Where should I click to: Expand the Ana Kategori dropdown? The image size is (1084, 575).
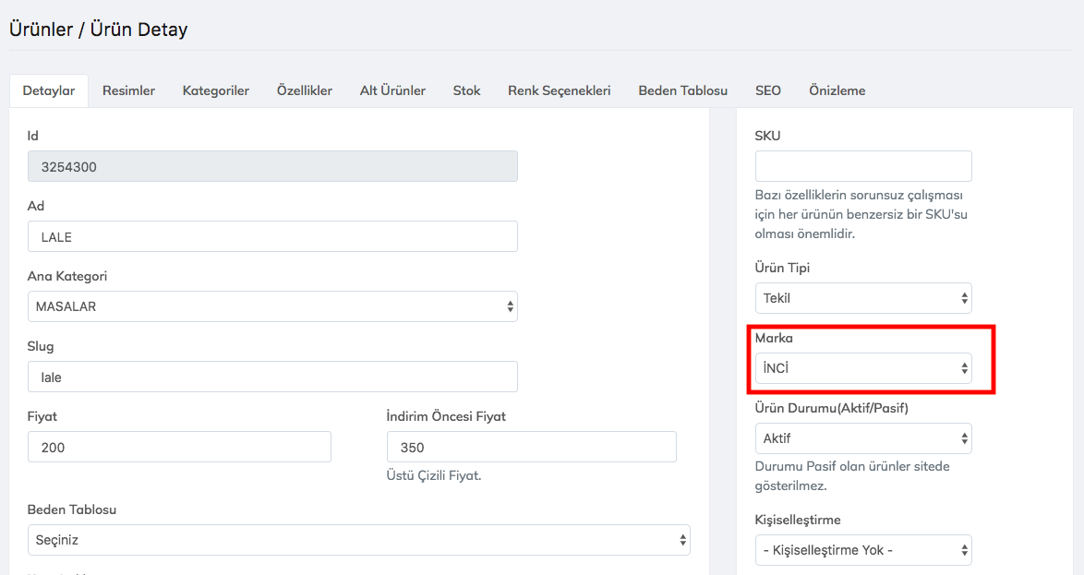[272, 306]
